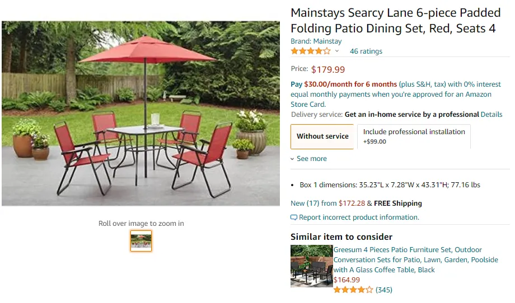Select the Without service option
The width and height of the screenshot is (515, 303).
(x=322, y=136)
